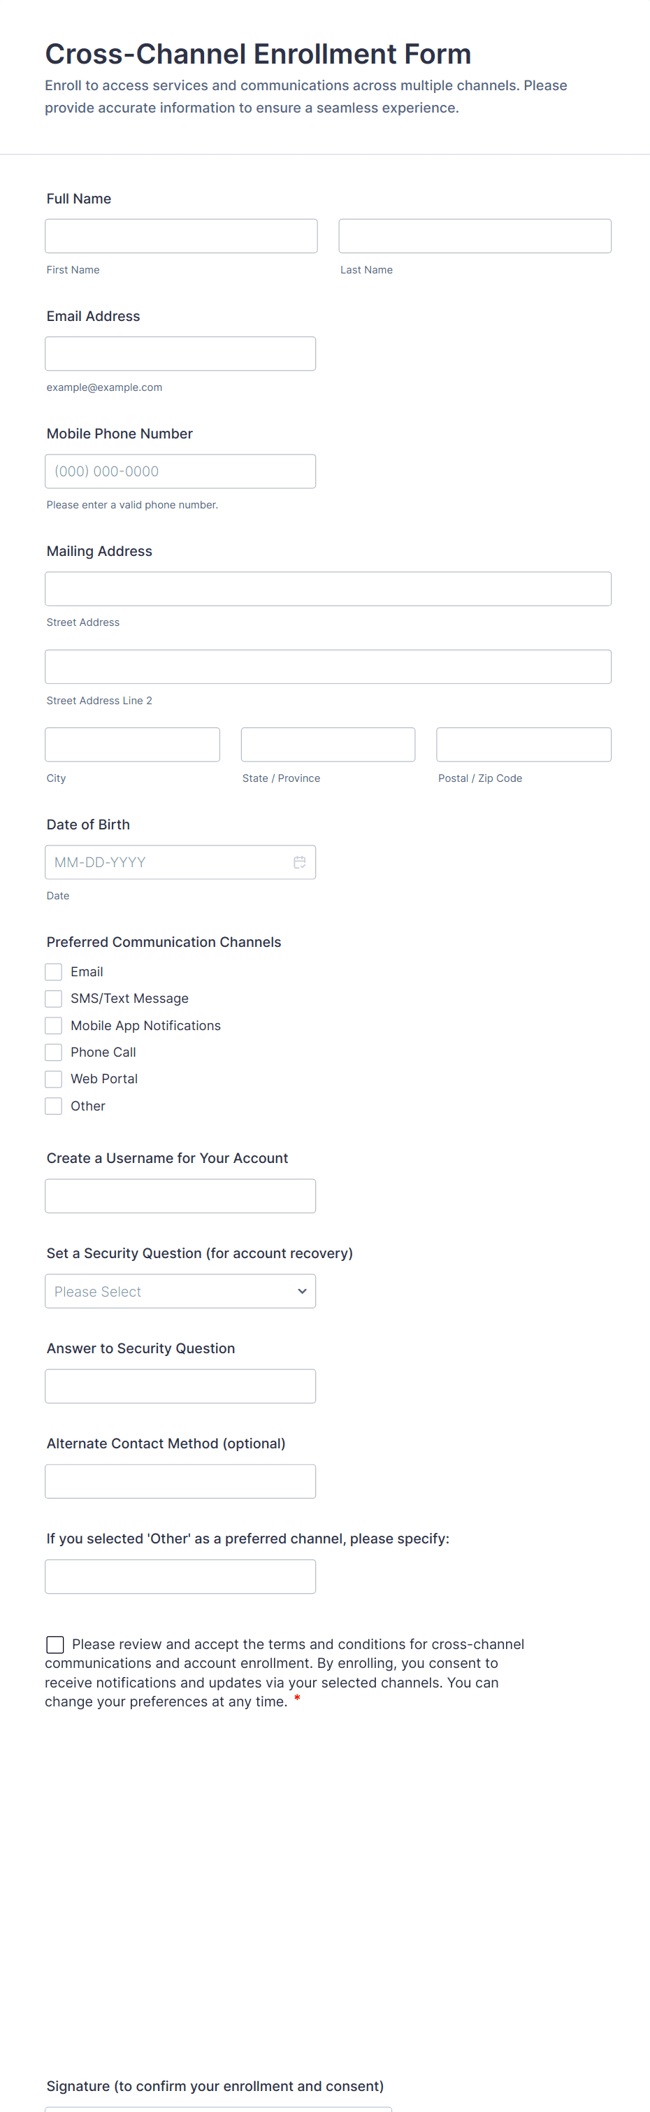Toggle the Other channel checkbox
650x2112 pixels.
pyautogui.click(x=54, y=1106)
